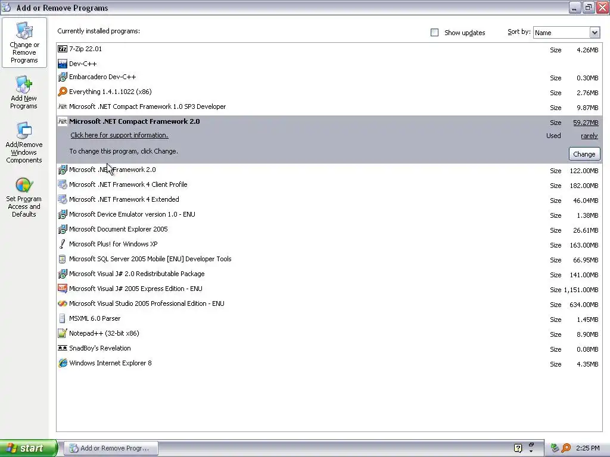Select Microsoft Device Emulator version 1.0 - ENU
The width and height of the screenshot is (610, 457).
click(x=132, y=214)
